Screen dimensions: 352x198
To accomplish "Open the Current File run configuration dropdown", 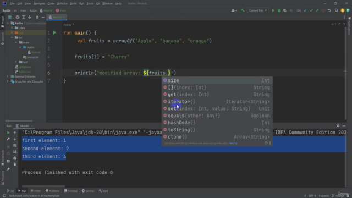I will pos(258,10).
